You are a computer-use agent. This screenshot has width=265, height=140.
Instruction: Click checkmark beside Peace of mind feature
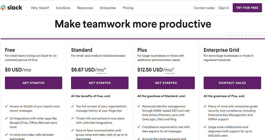click(x=205, y=106)
